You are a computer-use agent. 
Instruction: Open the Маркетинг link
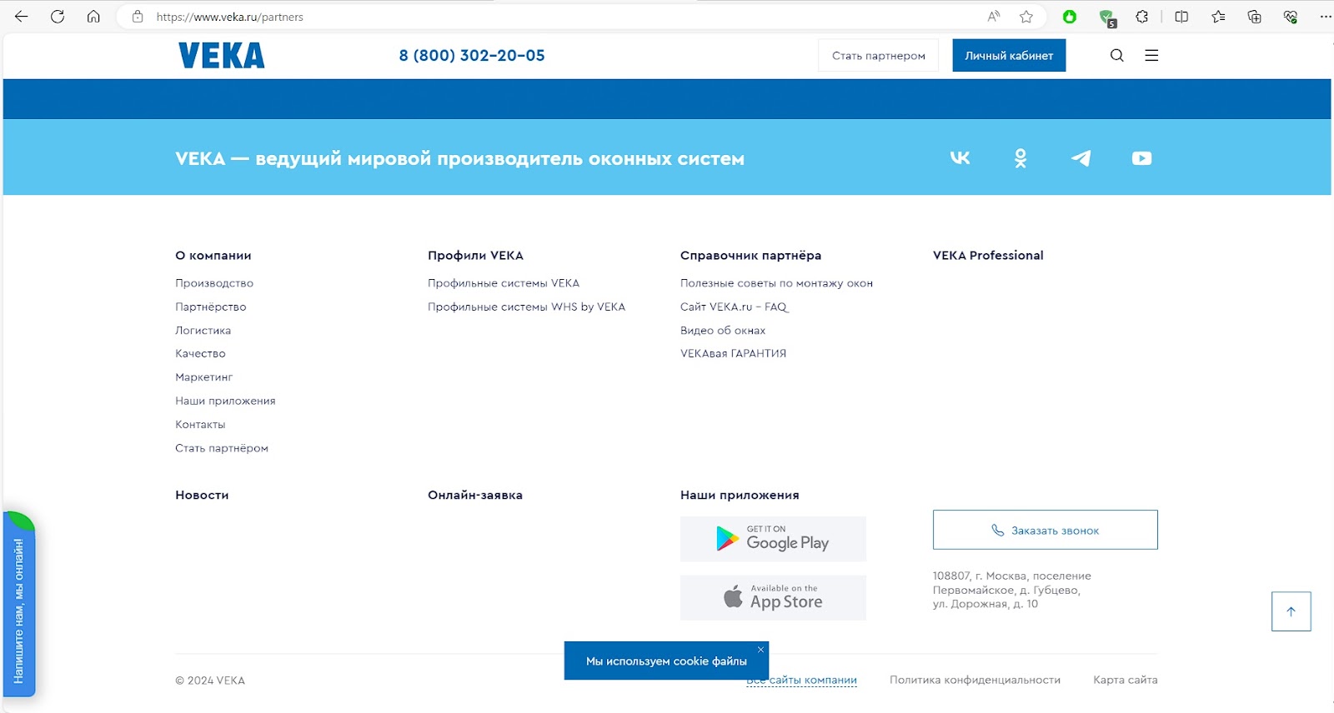click(204, 377)
